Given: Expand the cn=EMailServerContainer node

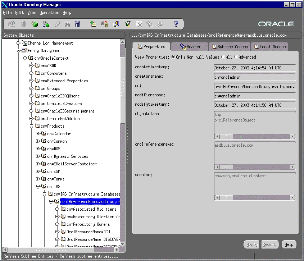Looking at the screenshot, I should (38, 164).
